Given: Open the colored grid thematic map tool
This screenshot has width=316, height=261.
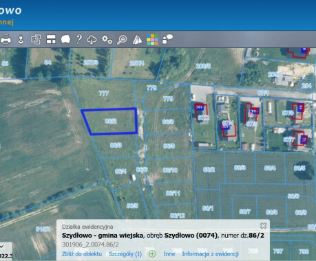Looking at the screenshot, I should pos(152,40).
